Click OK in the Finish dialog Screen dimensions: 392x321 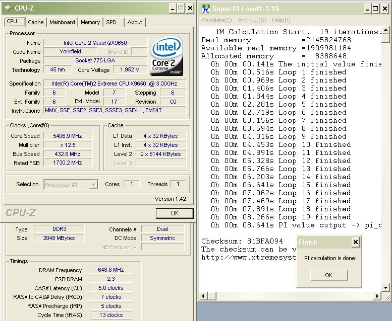(328, 275)
